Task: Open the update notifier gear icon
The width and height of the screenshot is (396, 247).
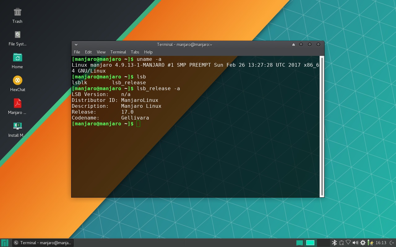Action: (x=363, y=243)
